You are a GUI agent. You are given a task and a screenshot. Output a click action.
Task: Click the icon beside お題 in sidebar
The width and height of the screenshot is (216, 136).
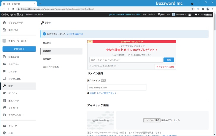pyautogui.click(x=4, y=133)
